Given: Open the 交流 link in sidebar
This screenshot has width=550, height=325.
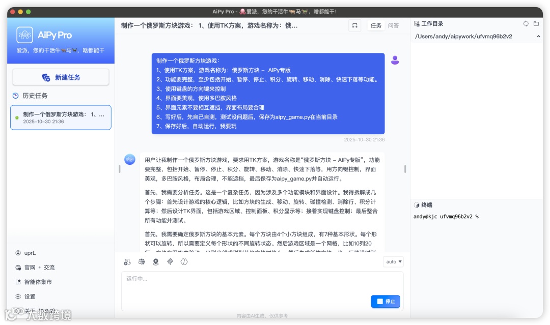Looking at the screenshot, I should click(x=49, y=268).
